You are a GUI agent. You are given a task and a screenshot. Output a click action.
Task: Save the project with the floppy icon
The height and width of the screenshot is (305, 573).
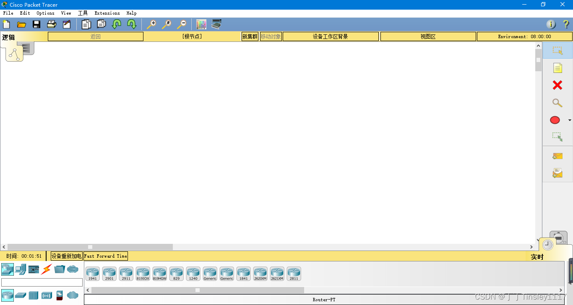coord(36,24)
